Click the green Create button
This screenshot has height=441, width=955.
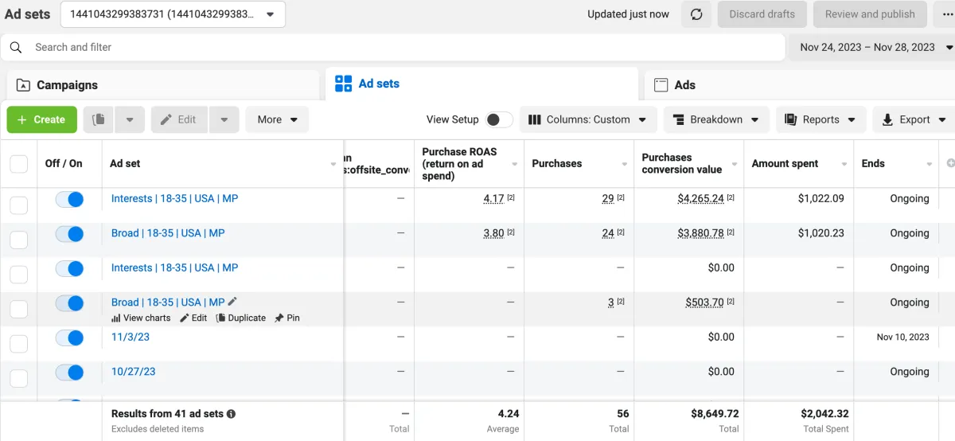pos(42,119)
